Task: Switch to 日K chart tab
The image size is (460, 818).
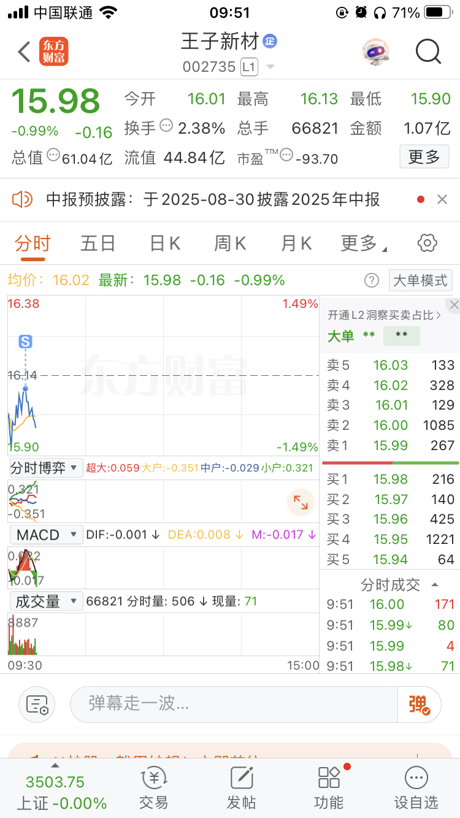Action: pos(165,243)
